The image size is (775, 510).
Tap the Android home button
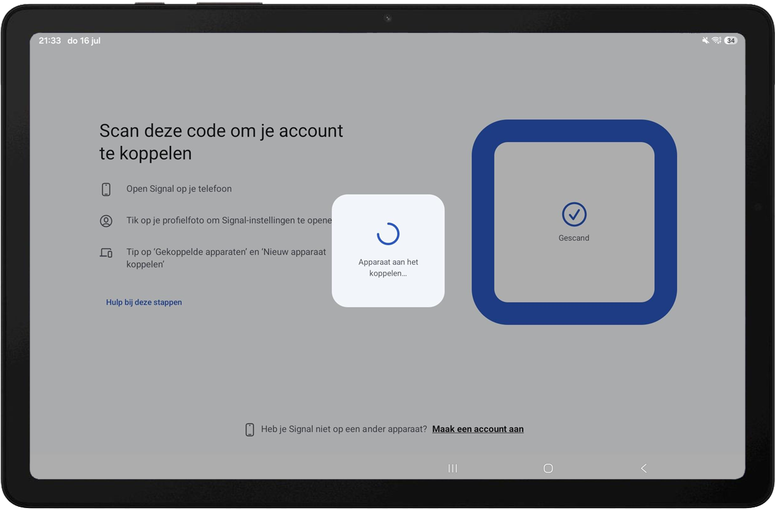(548, 468)
